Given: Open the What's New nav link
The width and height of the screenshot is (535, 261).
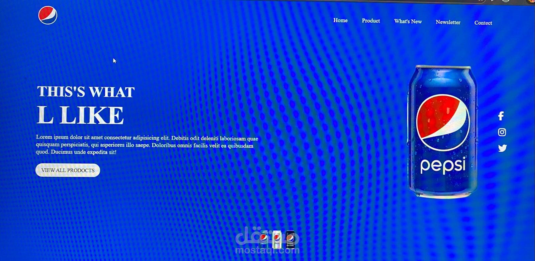Looking at the screenshot, I should pos(408,21).
